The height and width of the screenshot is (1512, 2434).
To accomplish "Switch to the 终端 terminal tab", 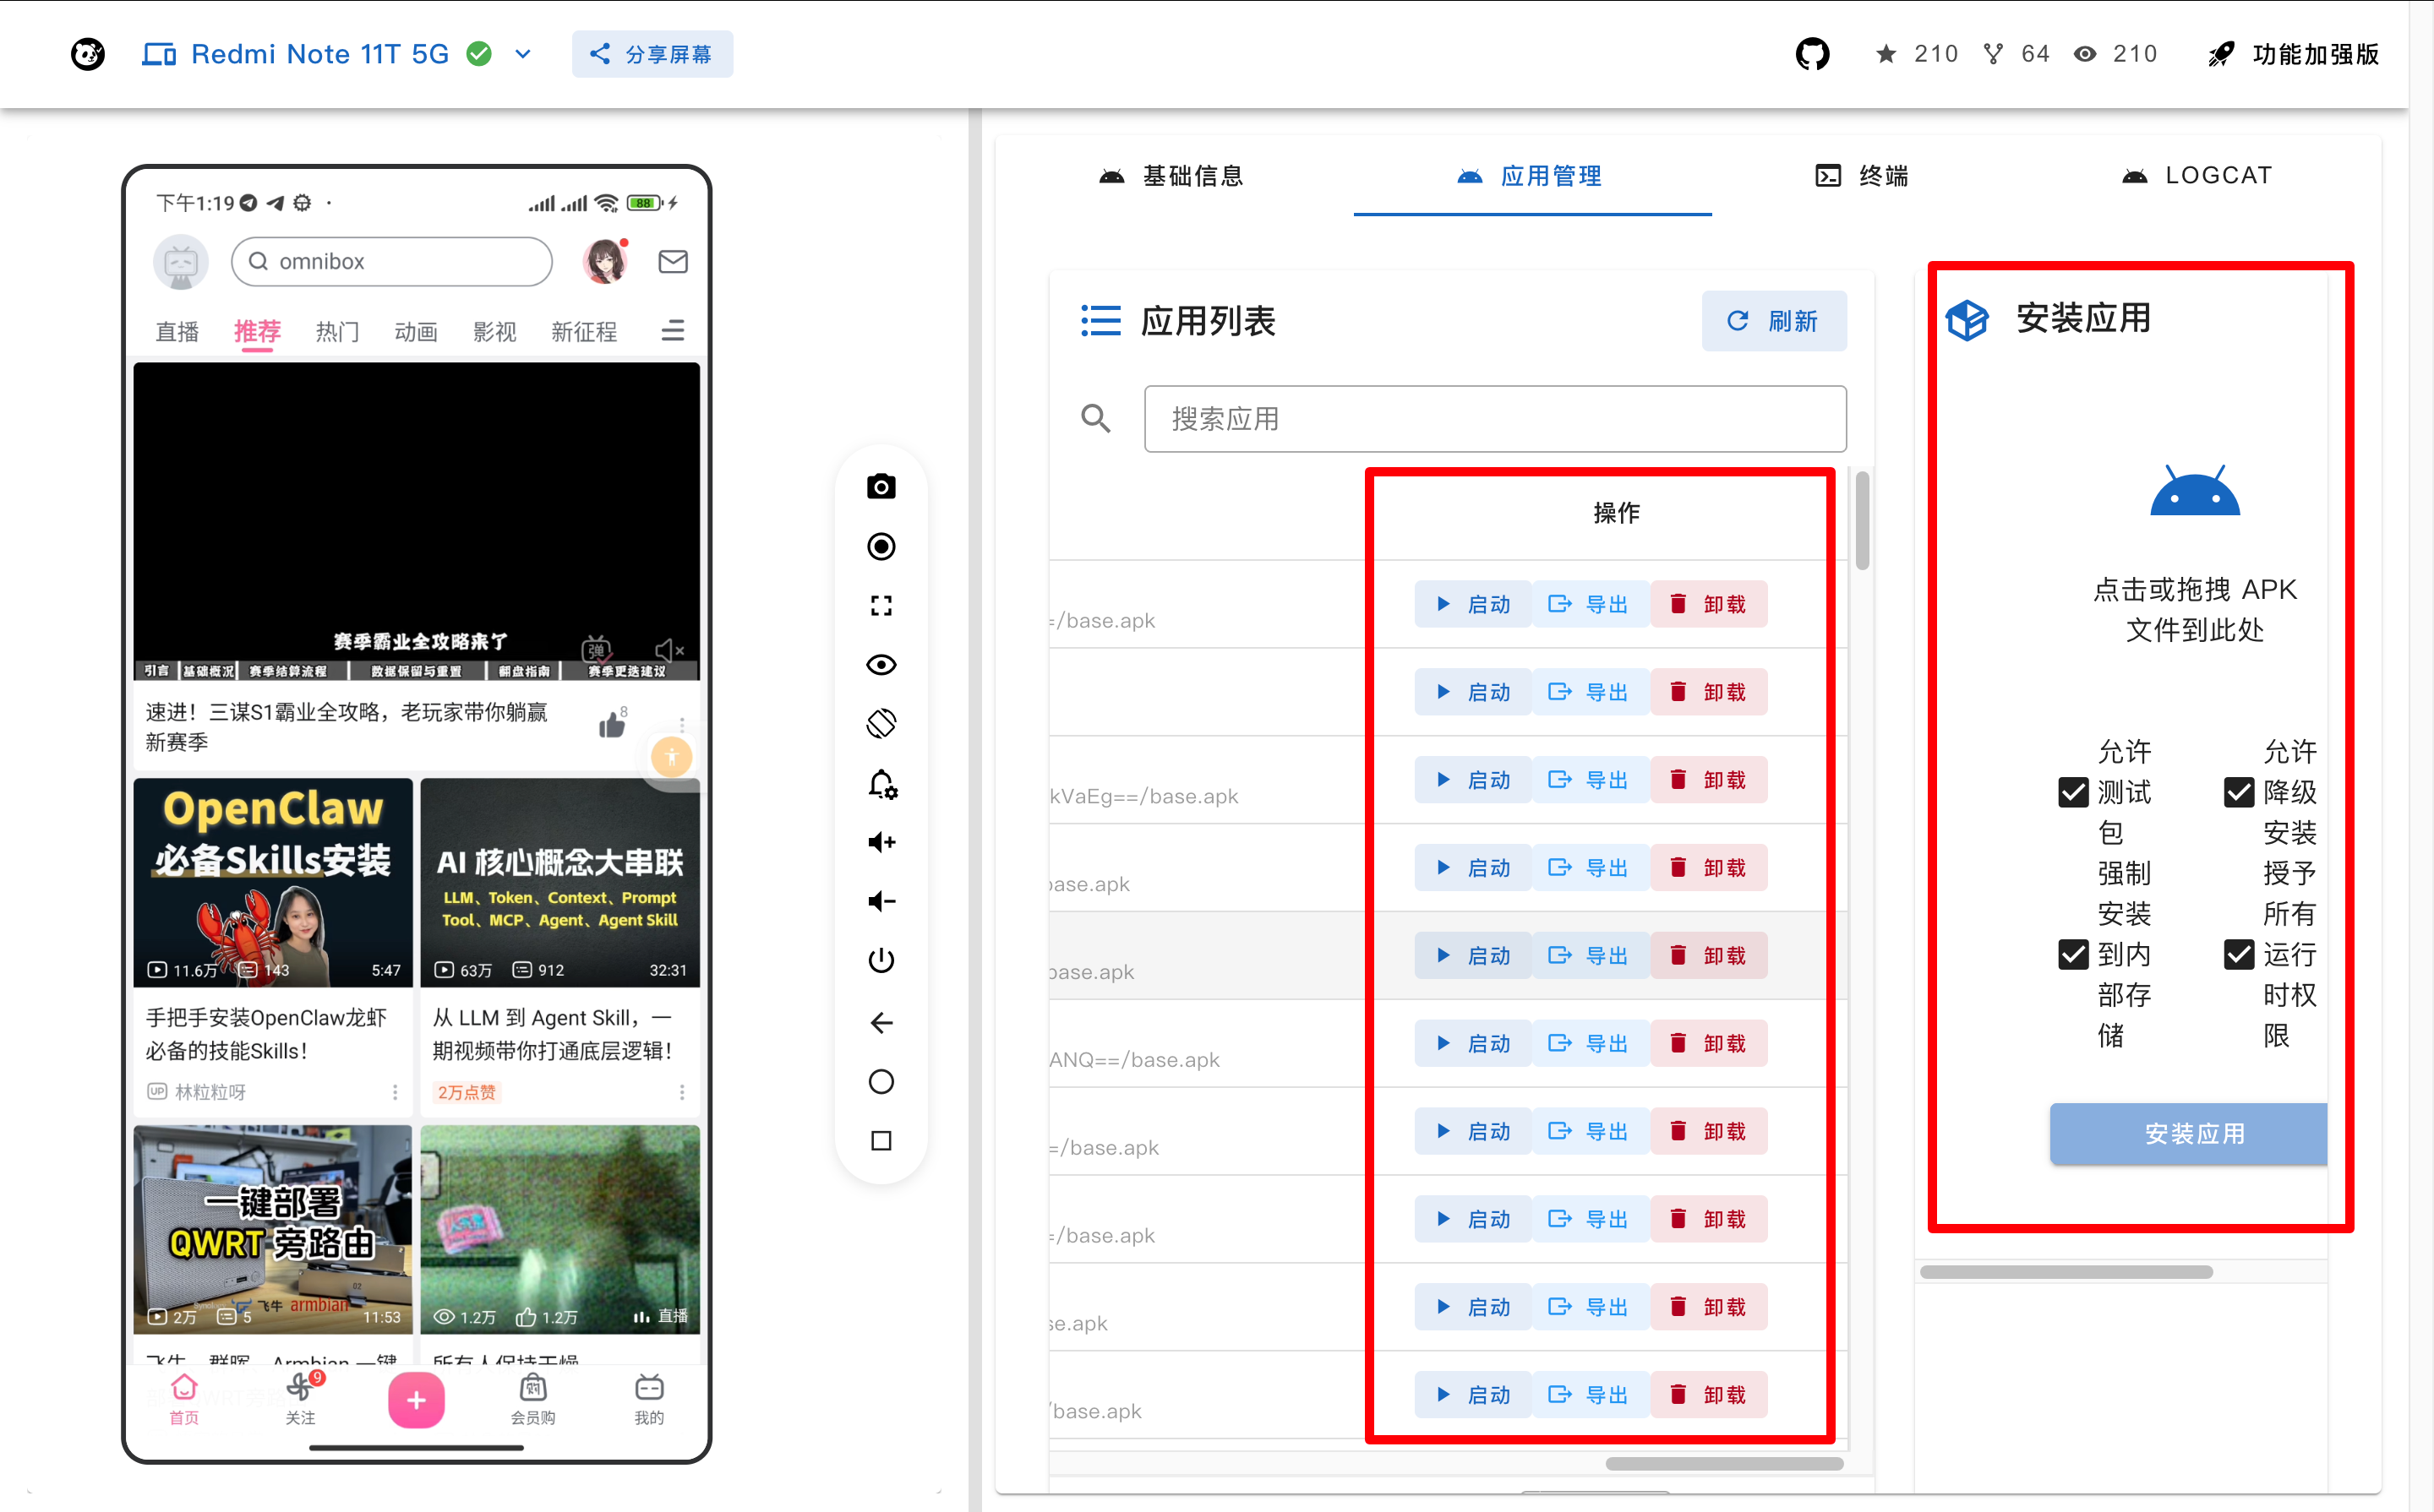I will coord(1862,176).
